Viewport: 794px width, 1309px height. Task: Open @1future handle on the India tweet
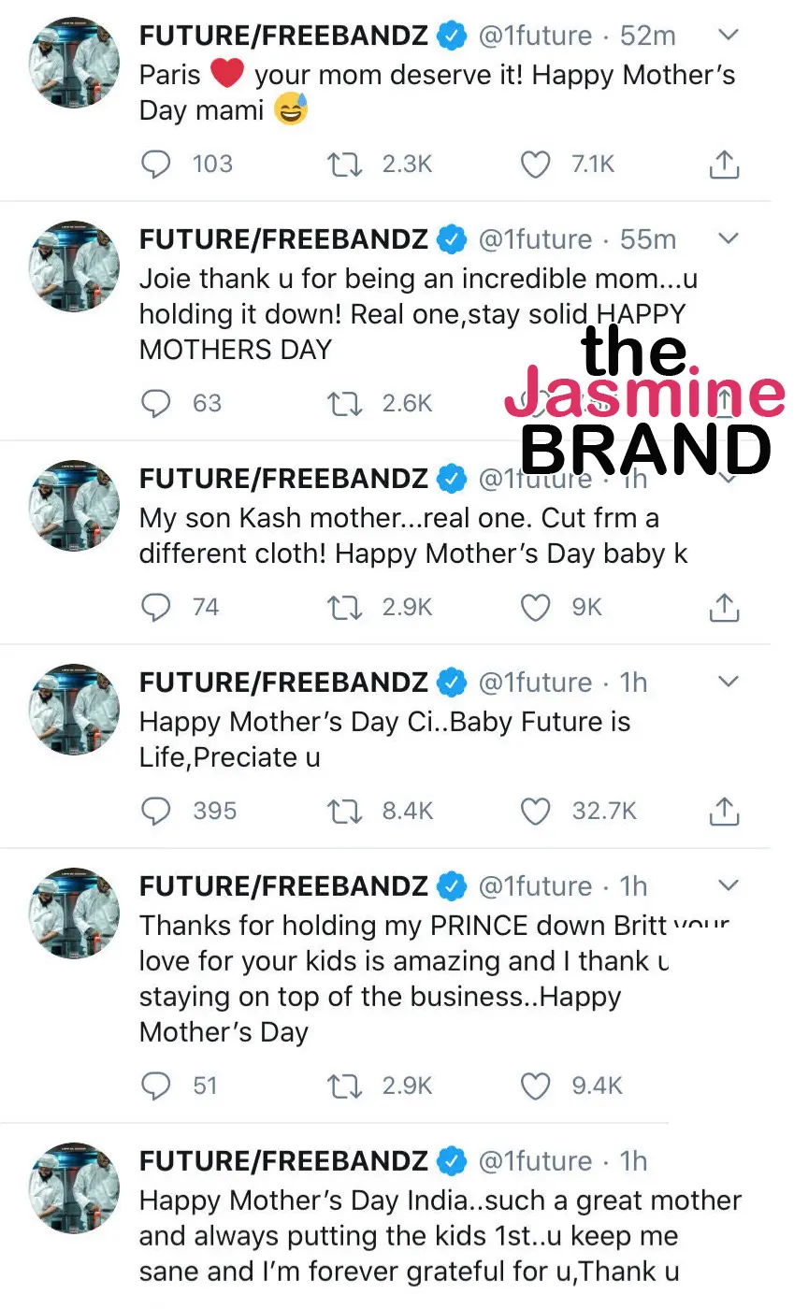click(x=535, y=1161)
